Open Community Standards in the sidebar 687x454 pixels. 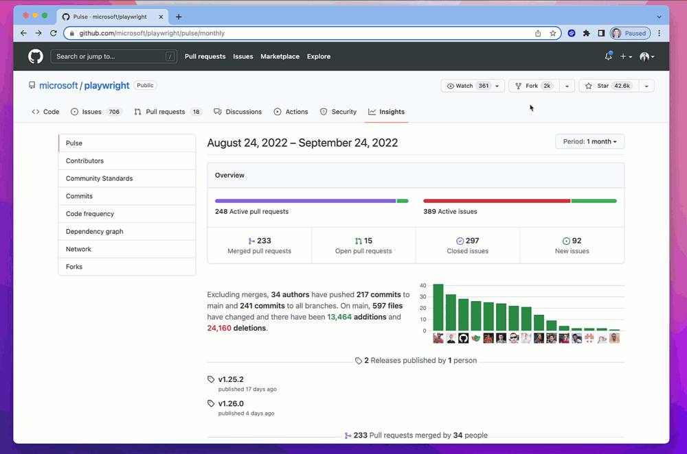coord(127,178)
